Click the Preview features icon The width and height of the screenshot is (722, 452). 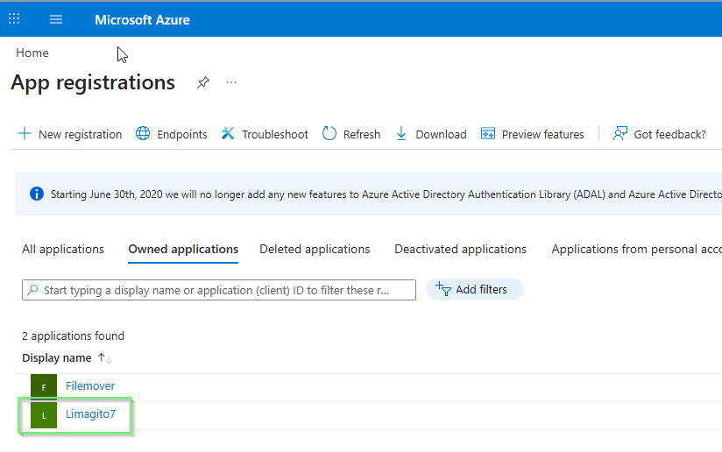(x=488, y=133)
